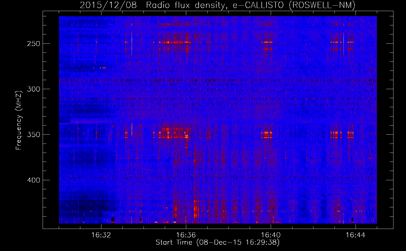Click the 16:36 time tick label
The image size is (406, 251).
(186, 235)
